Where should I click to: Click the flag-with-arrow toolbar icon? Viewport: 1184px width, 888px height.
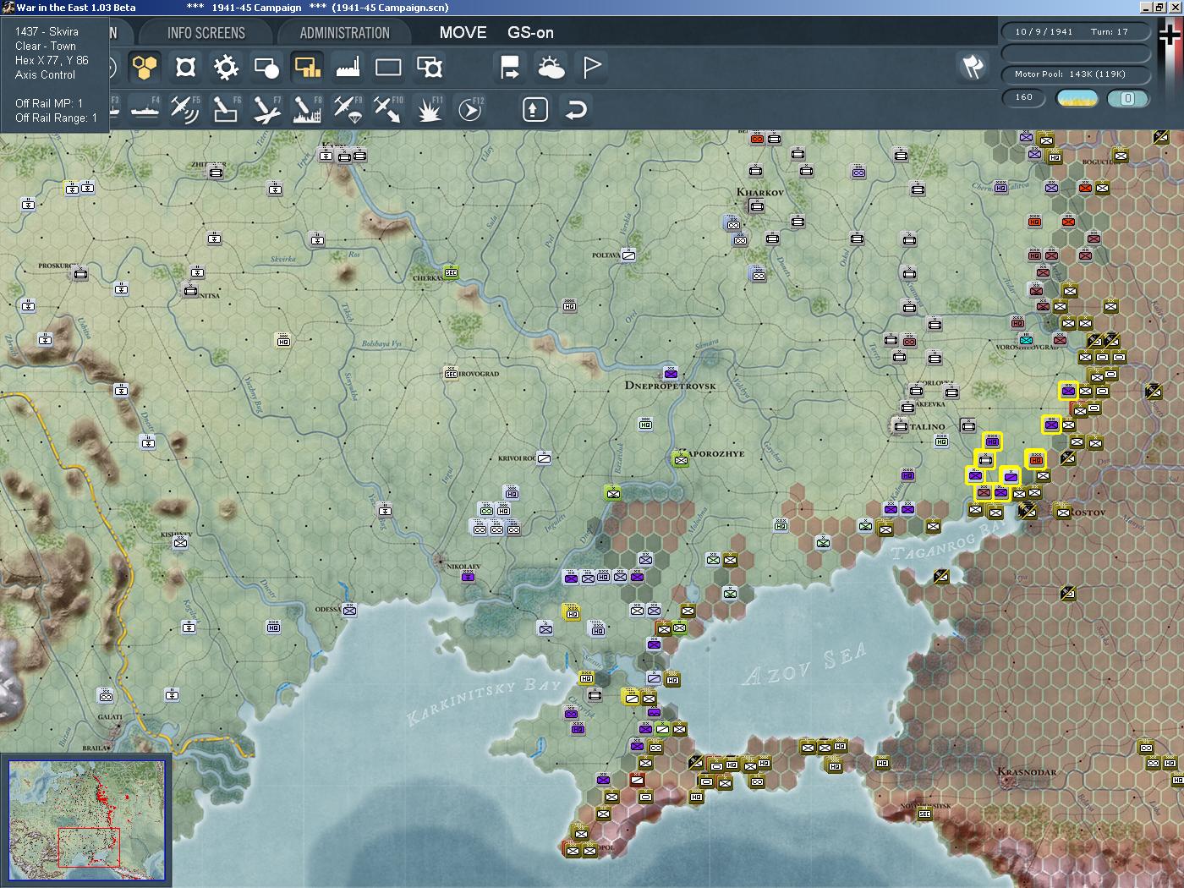coord(510,67)
